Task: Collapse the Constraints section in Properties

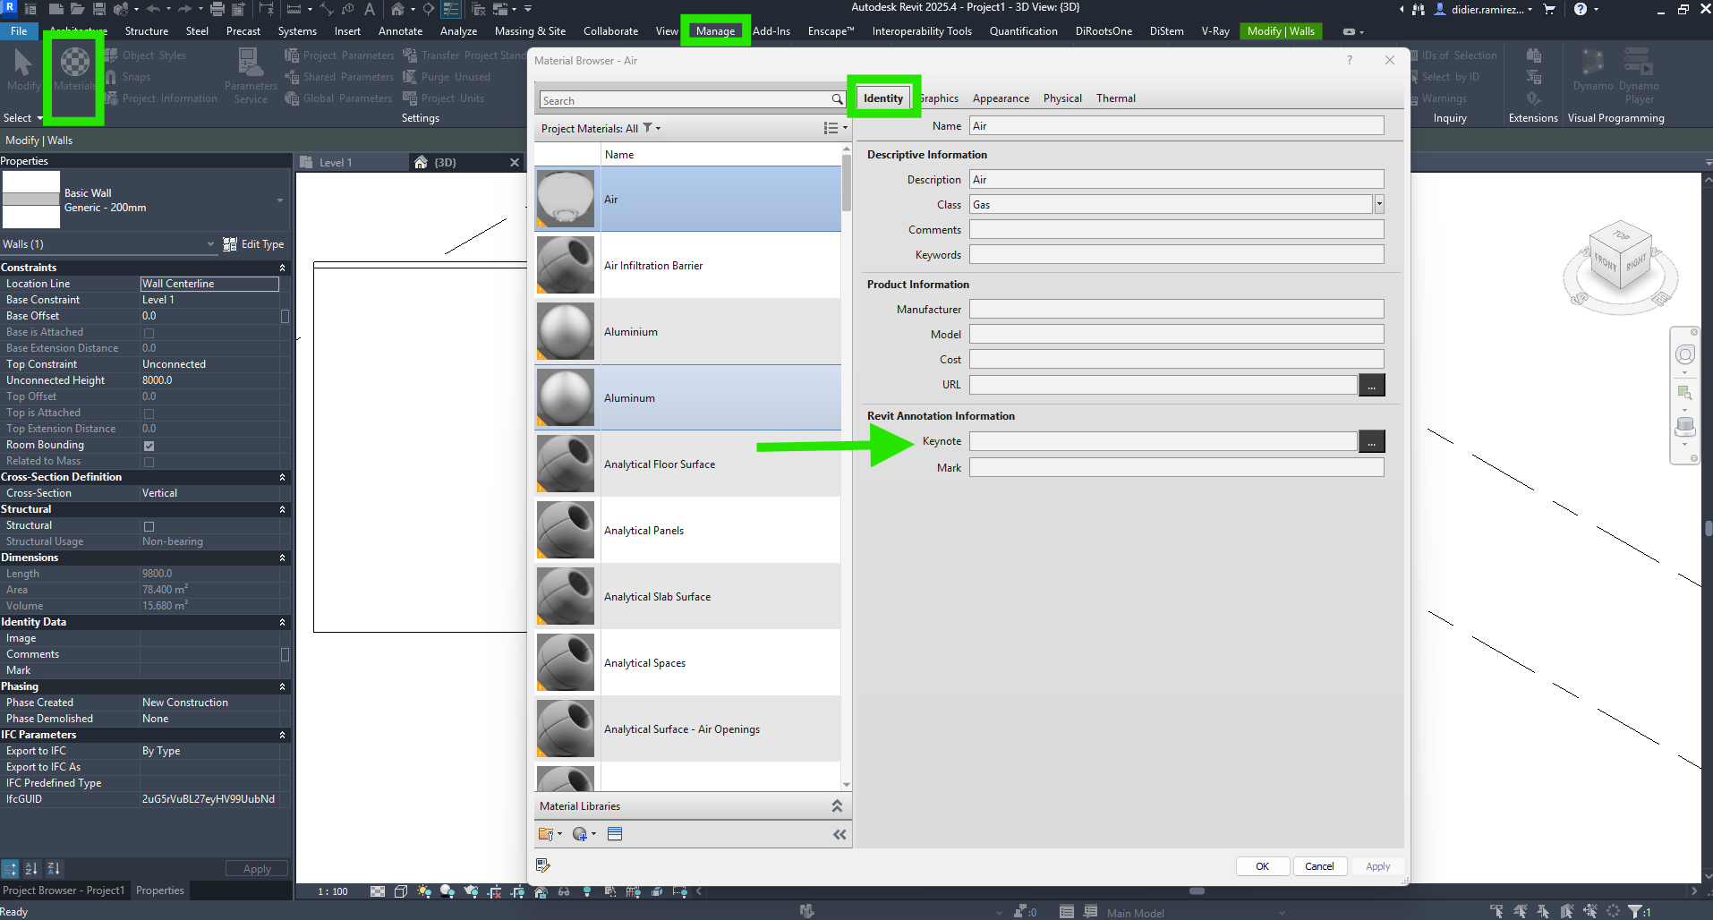Action: click(x=282, y=268)
